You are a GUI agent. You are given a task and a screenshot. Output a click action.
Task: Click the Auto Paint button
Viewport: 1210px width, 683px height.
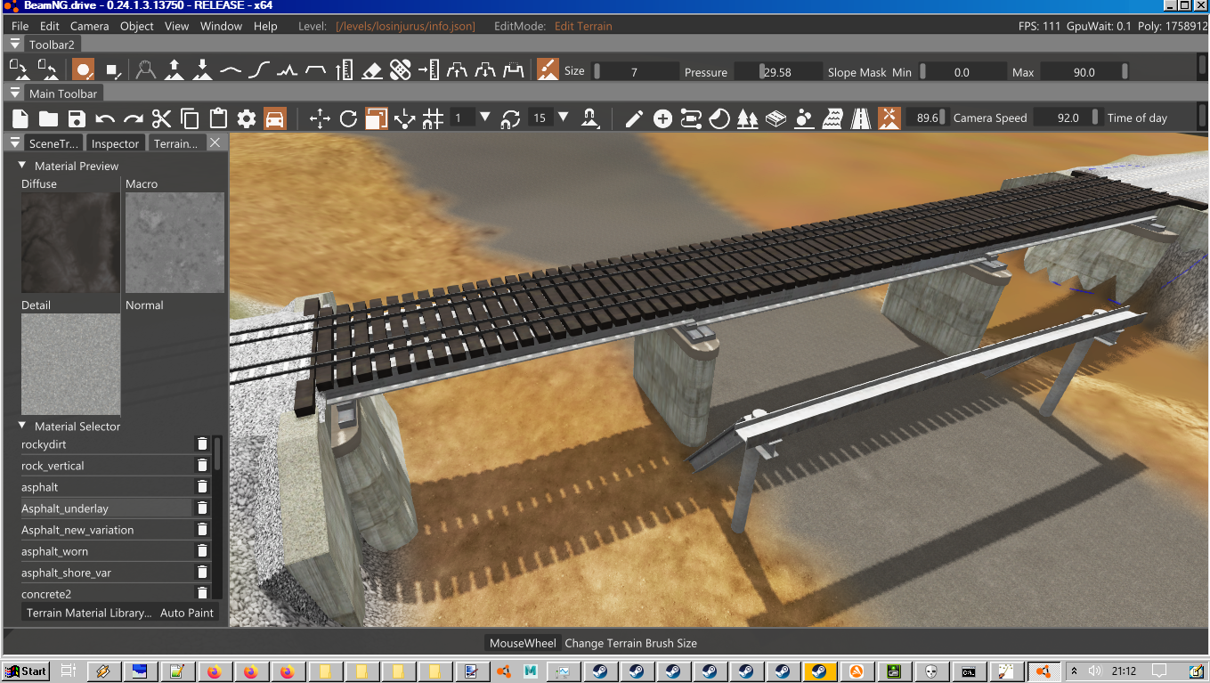tap(187, 613)
